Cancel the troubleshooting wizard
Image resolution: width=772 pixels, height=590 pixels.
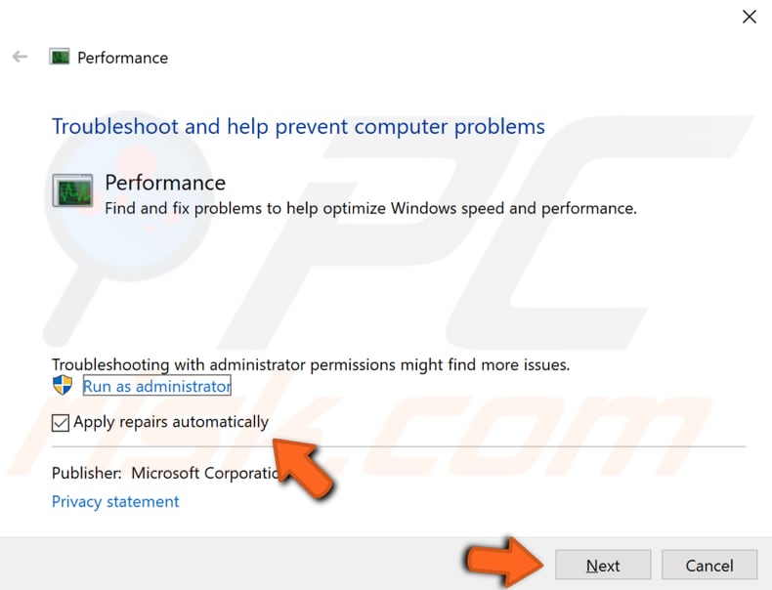pyautogui.click(x=709, y=565)
